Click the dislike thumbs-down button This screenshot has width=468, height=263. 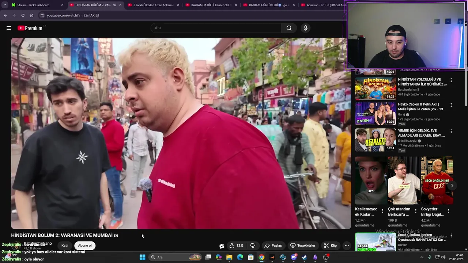coord(253,246)
